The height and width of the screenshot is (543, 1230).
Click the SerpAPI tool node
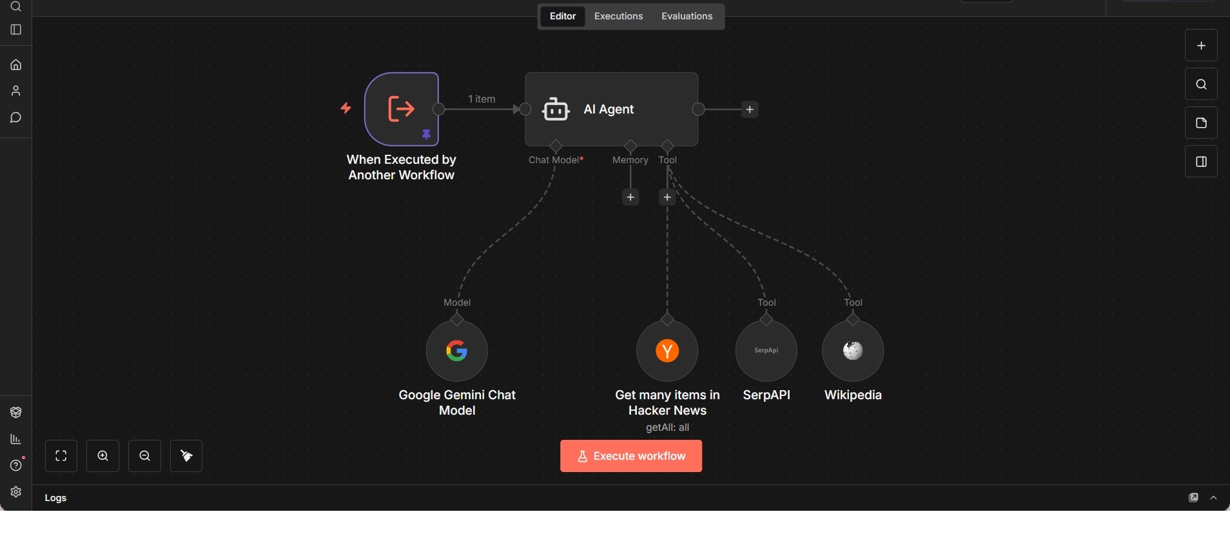tap(766, 351)
